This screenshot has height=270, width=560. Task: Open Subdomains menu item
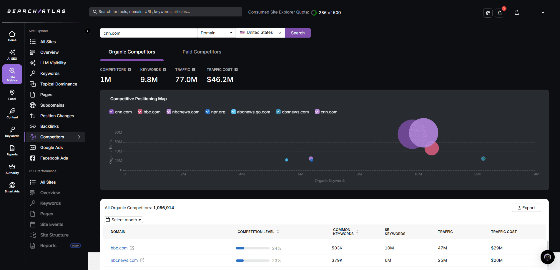(x=52, y=105)
